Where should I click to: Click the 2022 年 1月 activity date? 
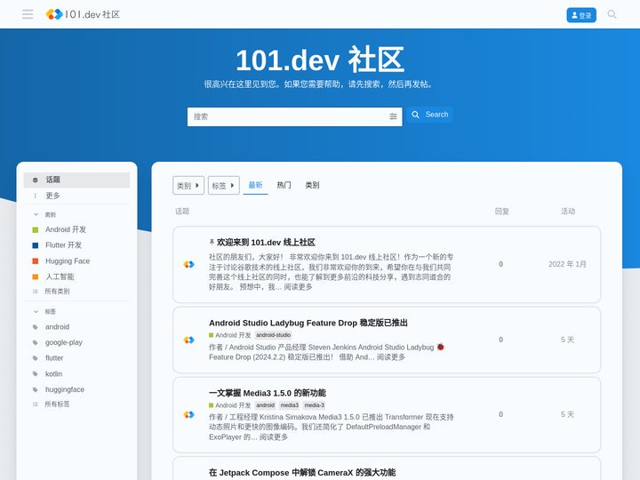pyautogui.click(x=567, y=264)
